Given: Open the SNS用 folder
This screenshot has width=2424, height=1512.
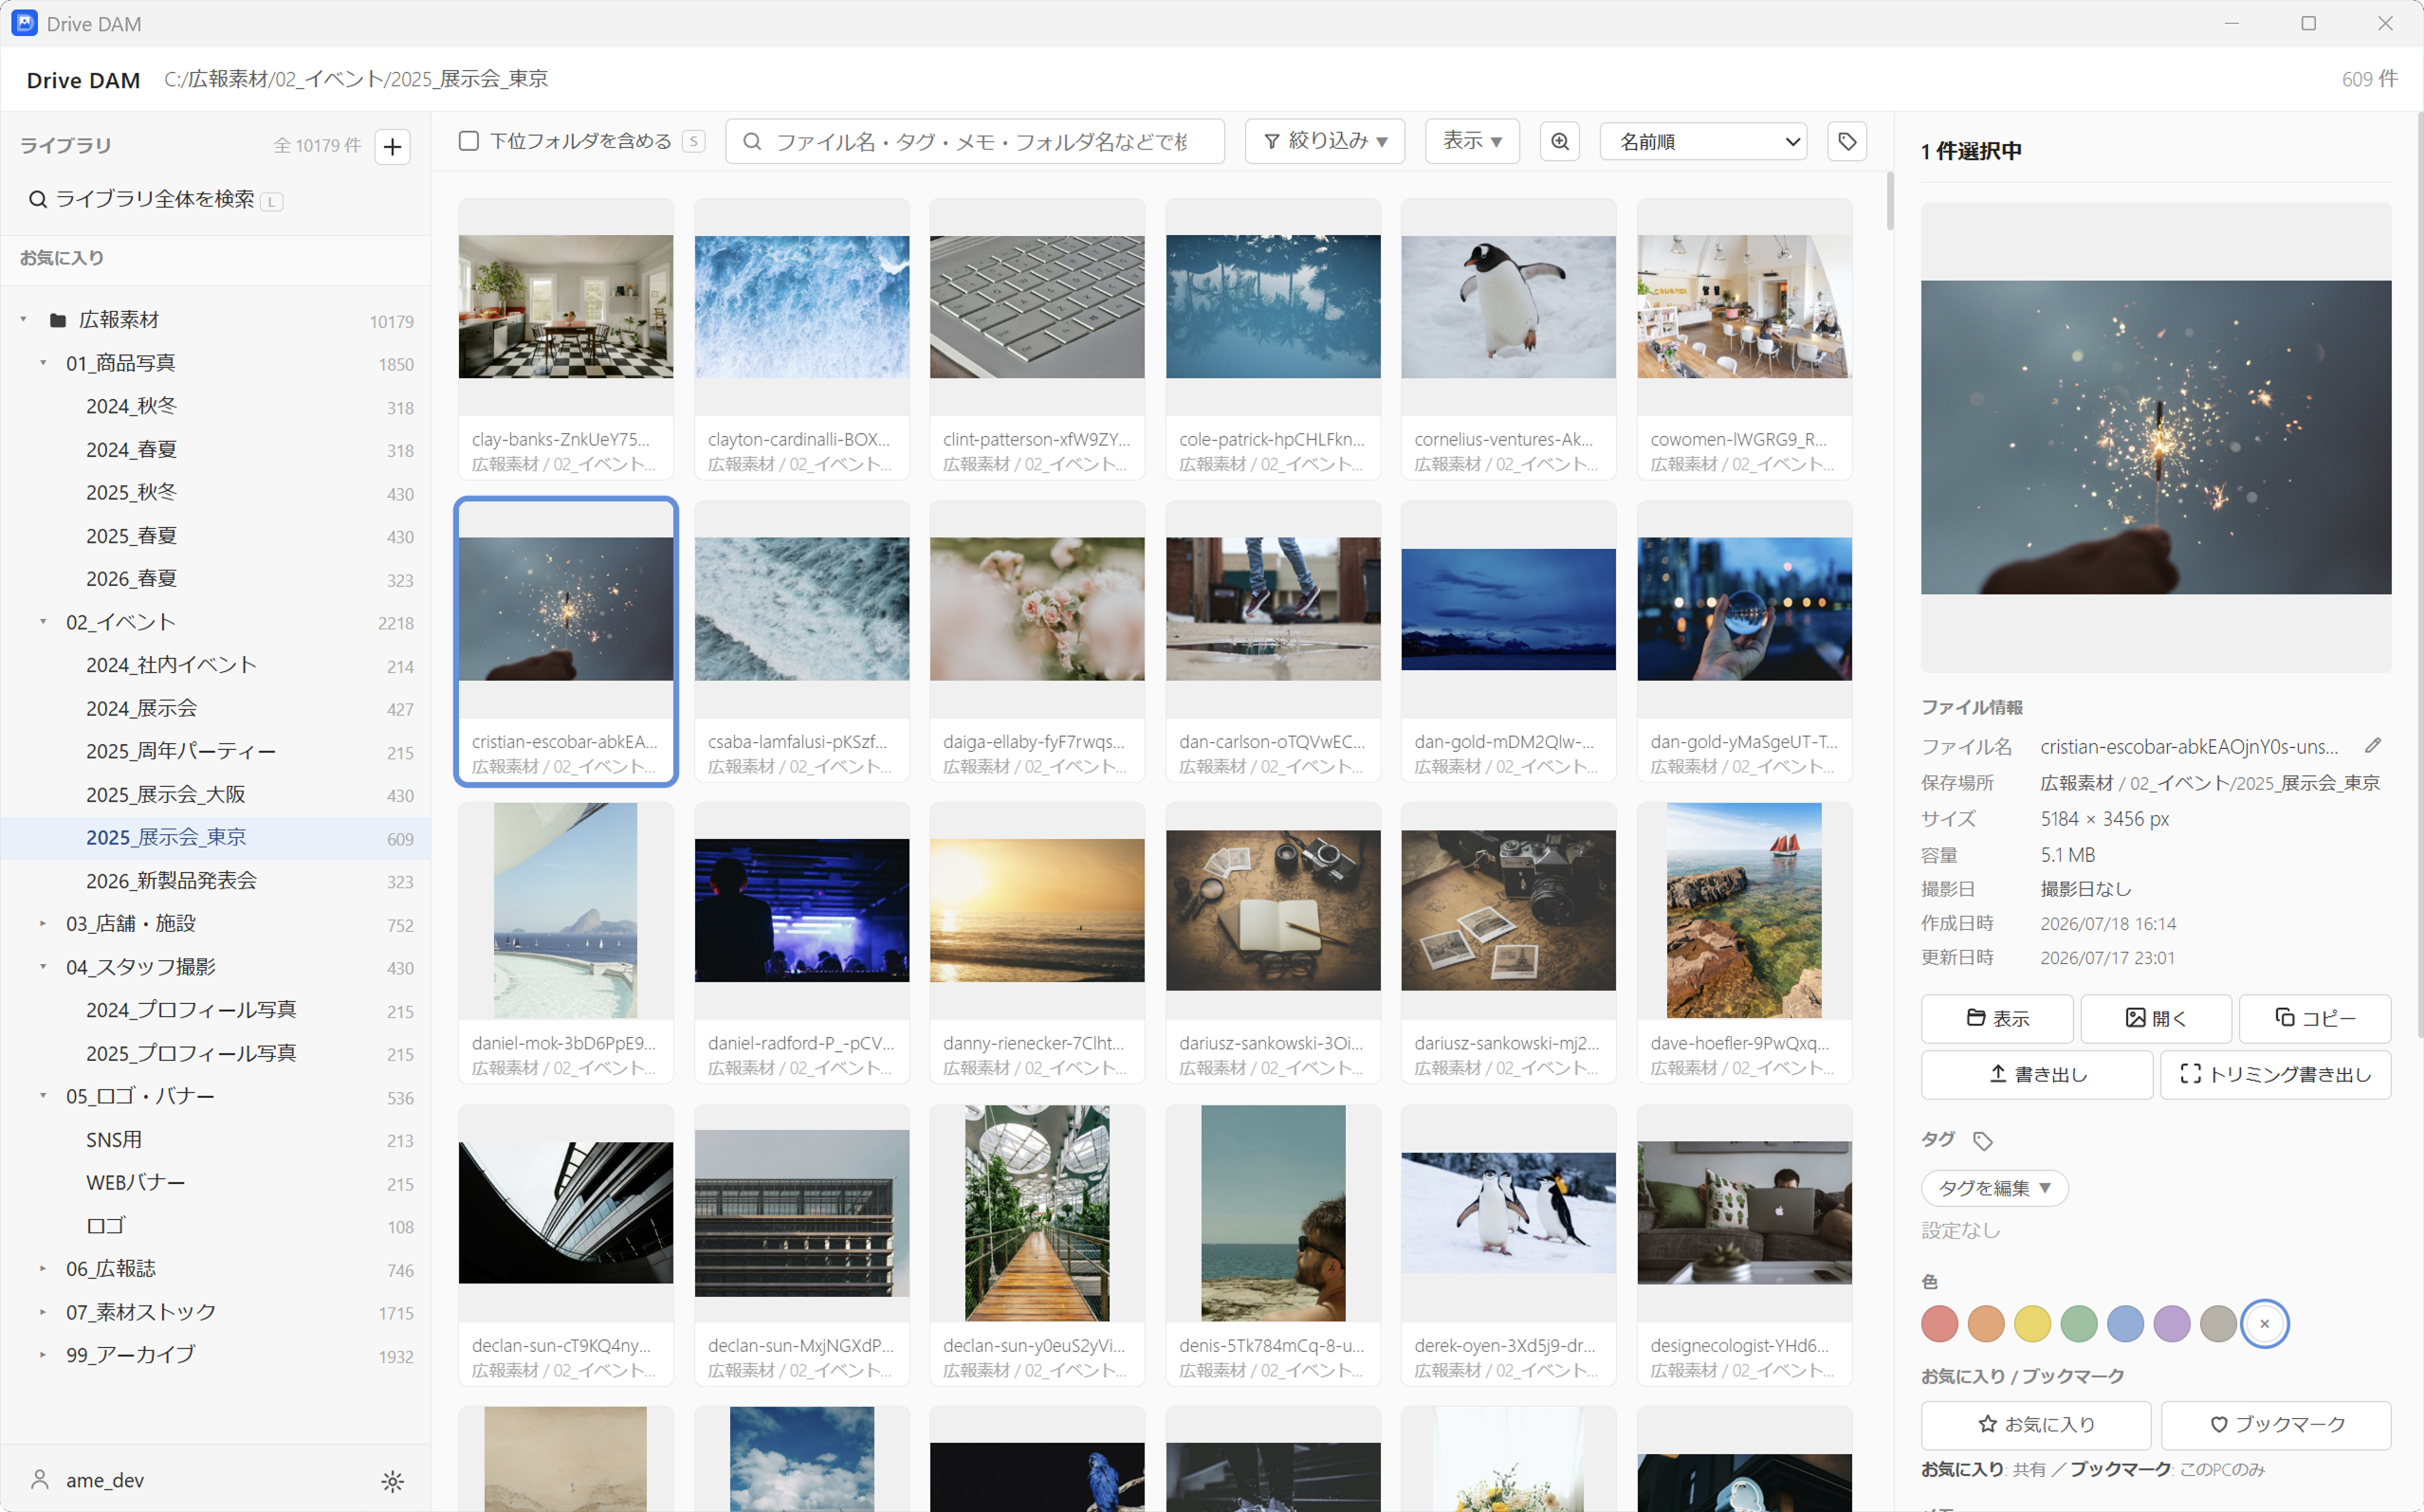Looking at the screenshot, I should [215, 1140].
